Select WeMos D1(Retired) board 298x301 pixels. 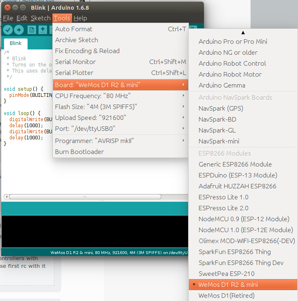tap(243, 296)
